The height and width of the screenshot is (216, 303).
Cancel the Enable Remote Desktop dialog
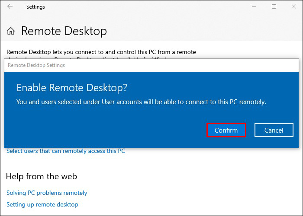coord(274,130)
